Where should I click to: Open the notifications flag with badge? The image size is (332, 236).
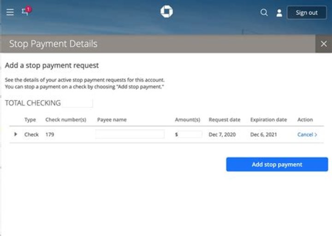[26, 11]
